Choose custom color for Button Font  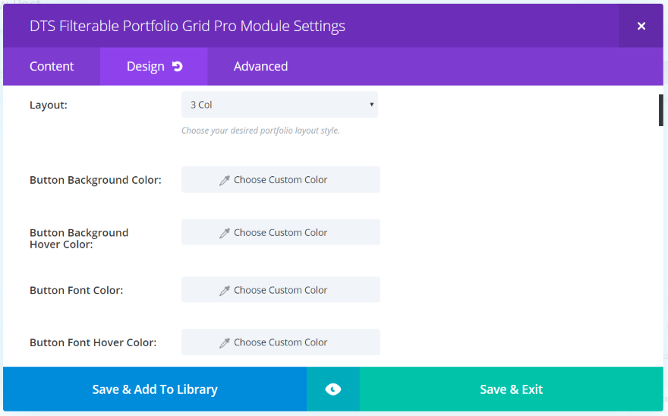(281, 290)
